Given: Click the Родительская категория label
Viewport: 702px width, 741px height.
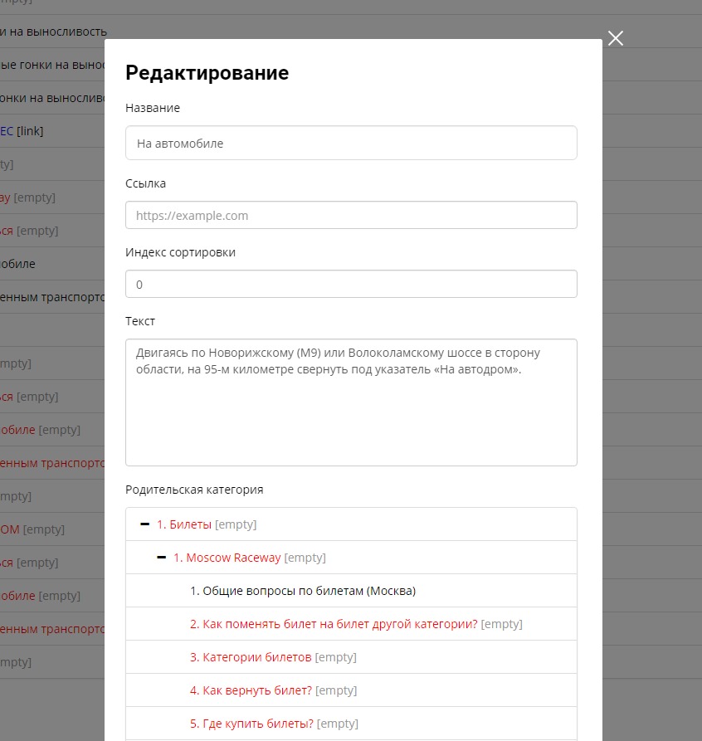Looking at the screenshot, I should point(194,490).
